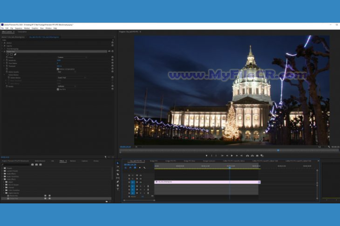The image size is (340, 226).
Task: Reset the Motion effect parameters
Action: point(112,43)
